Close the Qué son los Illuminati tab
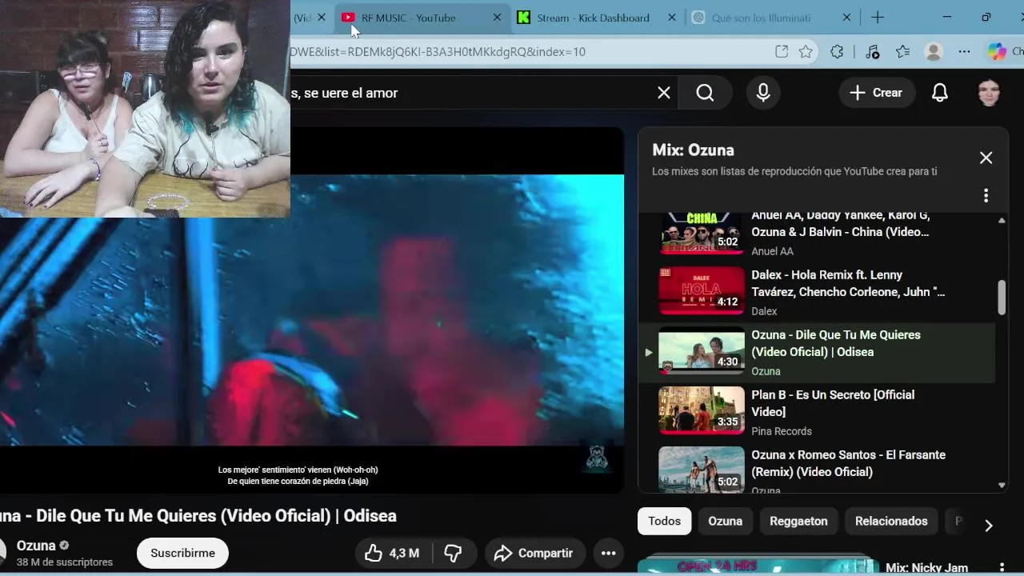This screenshot has width=1024, height=576. click(847, 18)
